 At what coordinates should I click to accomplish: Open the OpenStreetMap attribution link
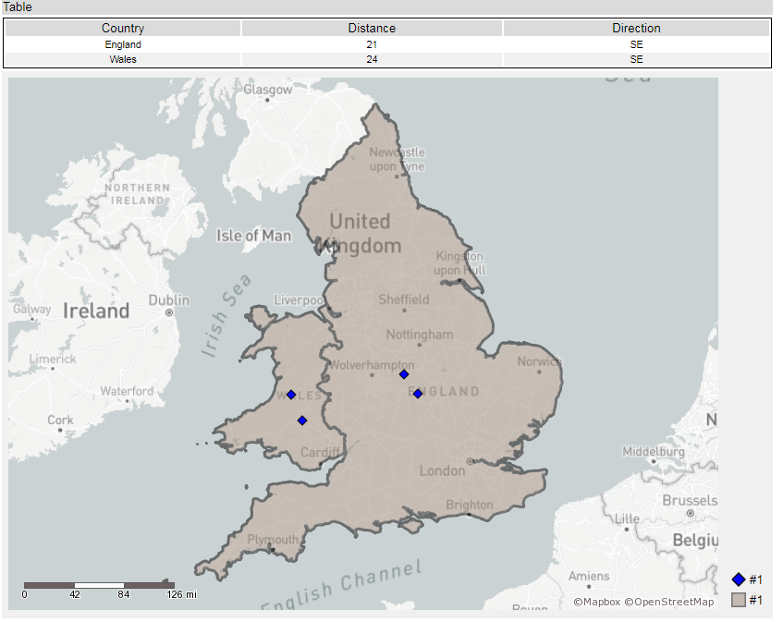[669, 602]
